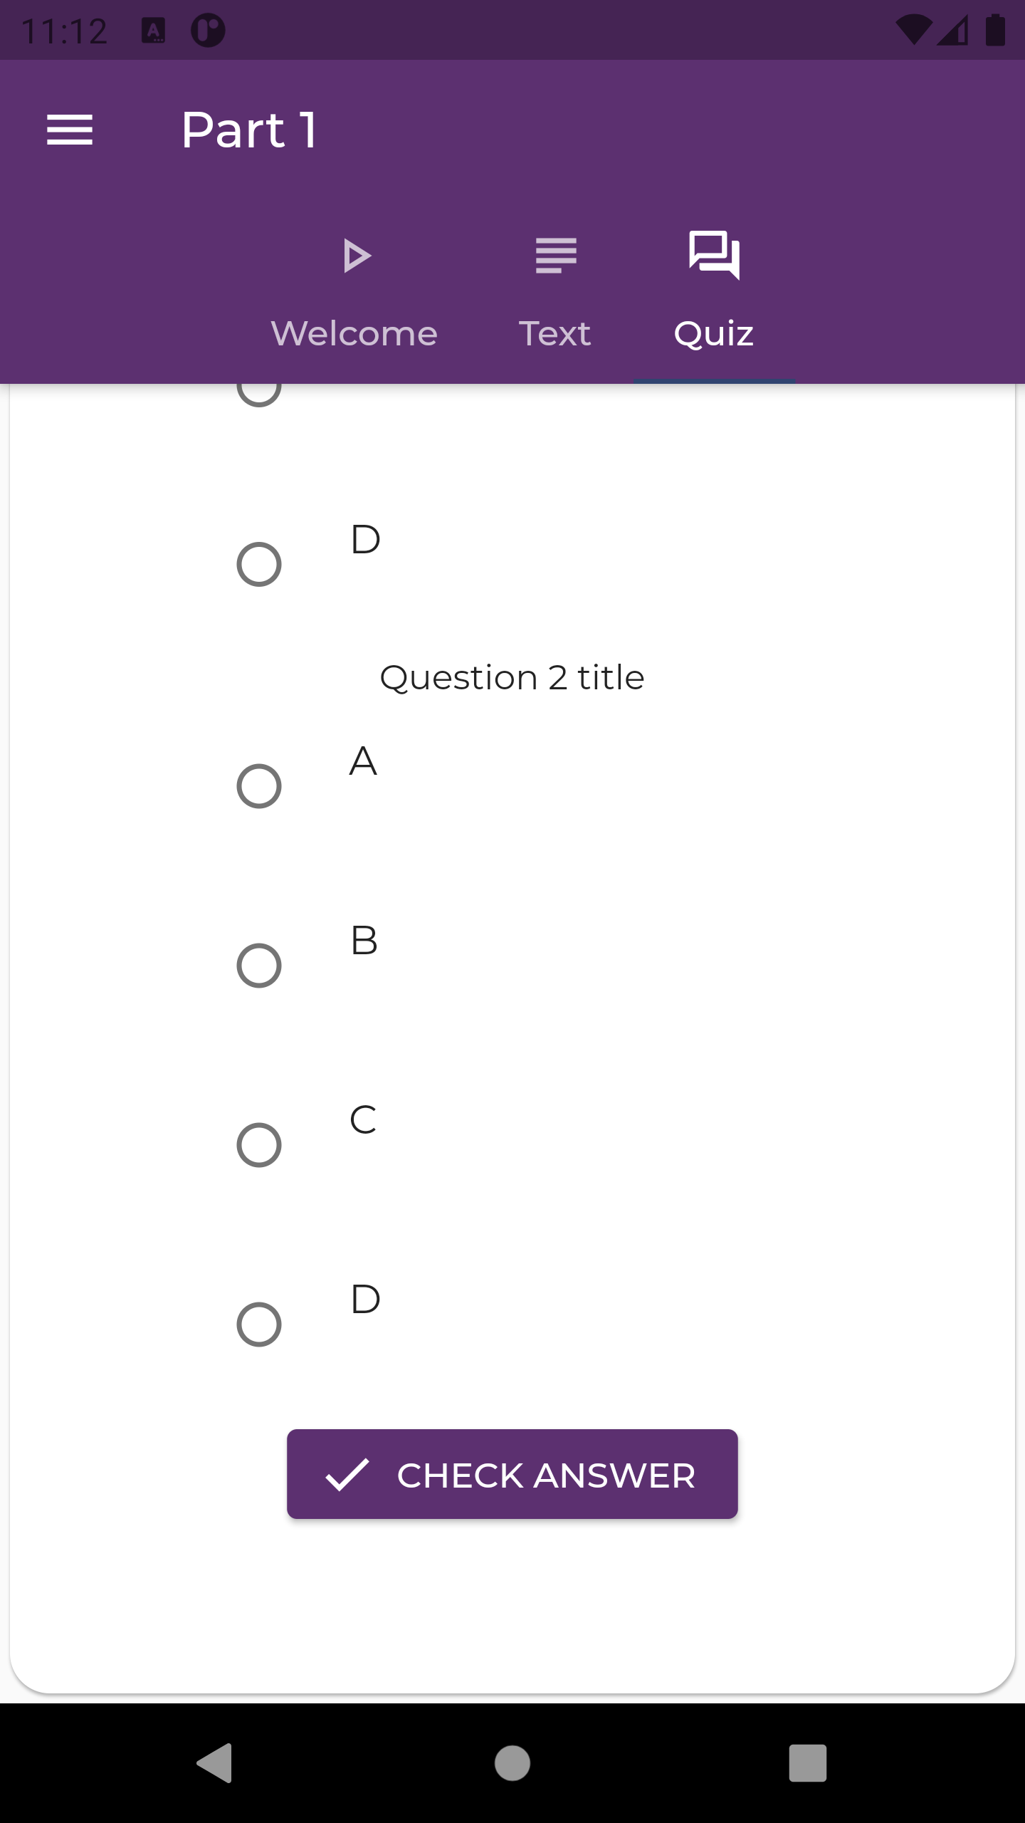This screenshot has width=1025, height=1823.
Task: Tap the Wi-Fi signal status icon
Action: pos(913,31)
